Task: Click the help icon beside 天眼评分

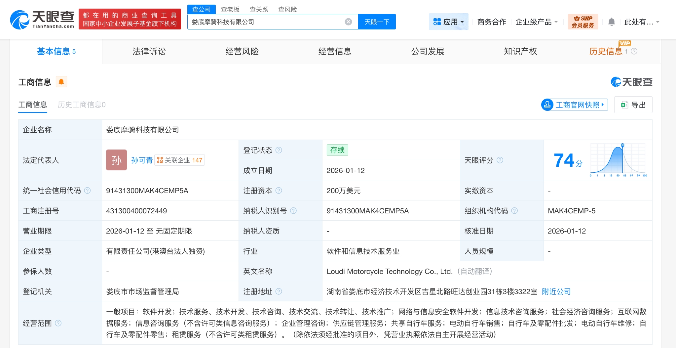Action: (500, 160)
